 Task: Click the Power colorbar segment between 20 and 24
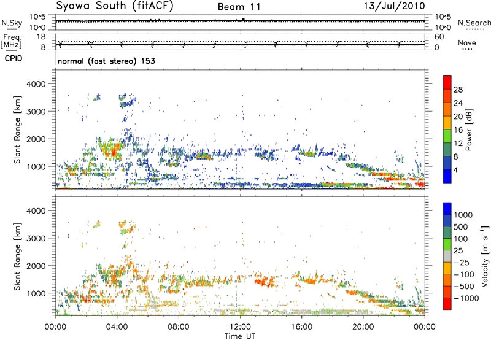point(447,109)
